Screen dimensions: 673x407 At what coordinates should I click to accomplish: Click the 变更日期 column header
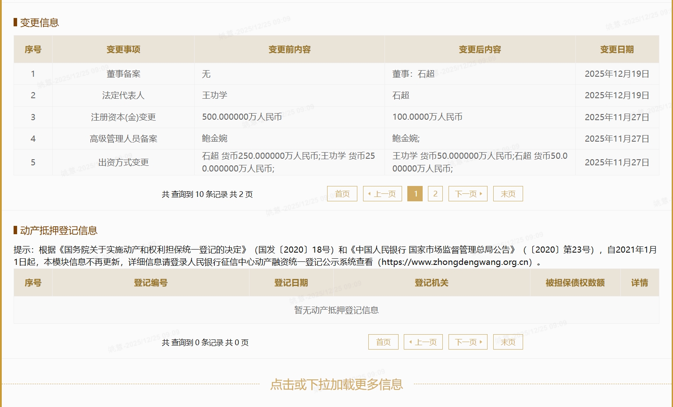[616, 50]
